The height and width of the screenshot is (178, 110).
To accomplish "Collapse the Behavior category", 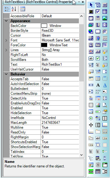I will 6,74.
